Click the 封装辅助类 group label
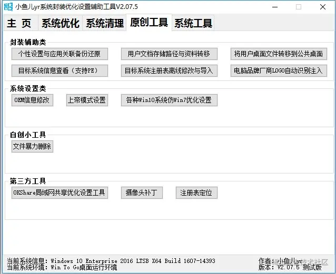The height and width of the screenshot is (274, 336). click(28, 42)
